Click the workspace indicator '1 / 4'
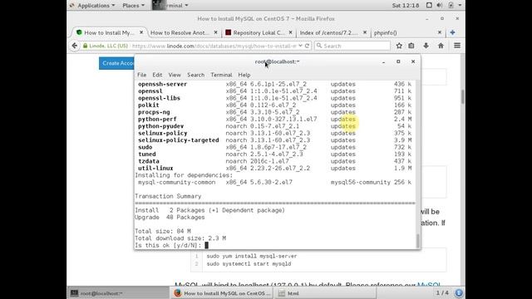 (442, 292)
